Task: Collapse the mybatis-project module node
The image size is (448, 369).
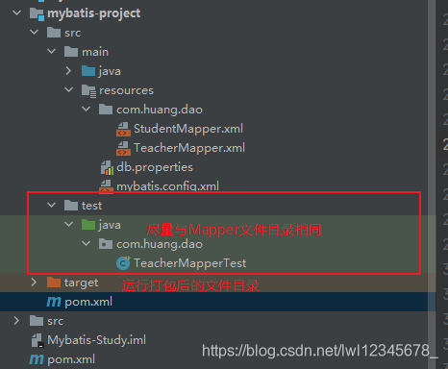Action: pyautogui.click(x=16, y=13)
